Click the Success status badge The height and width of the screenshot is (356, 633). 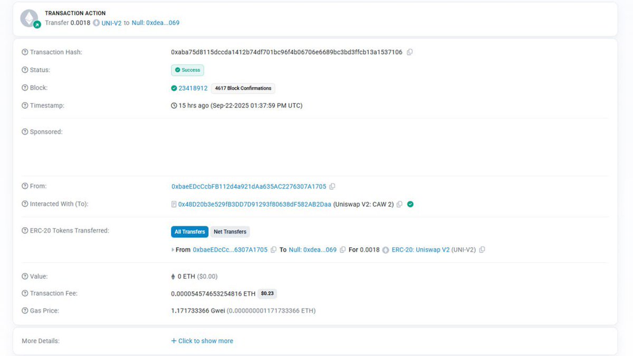187,70
